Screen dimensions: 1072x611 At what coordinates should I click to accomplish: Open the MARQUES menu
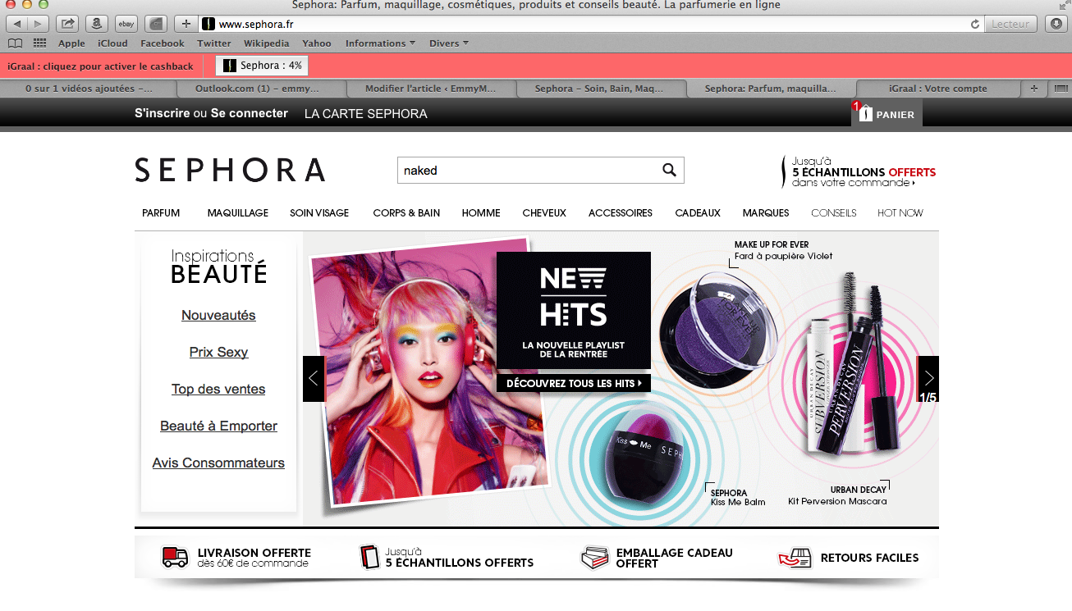(766, 213)
